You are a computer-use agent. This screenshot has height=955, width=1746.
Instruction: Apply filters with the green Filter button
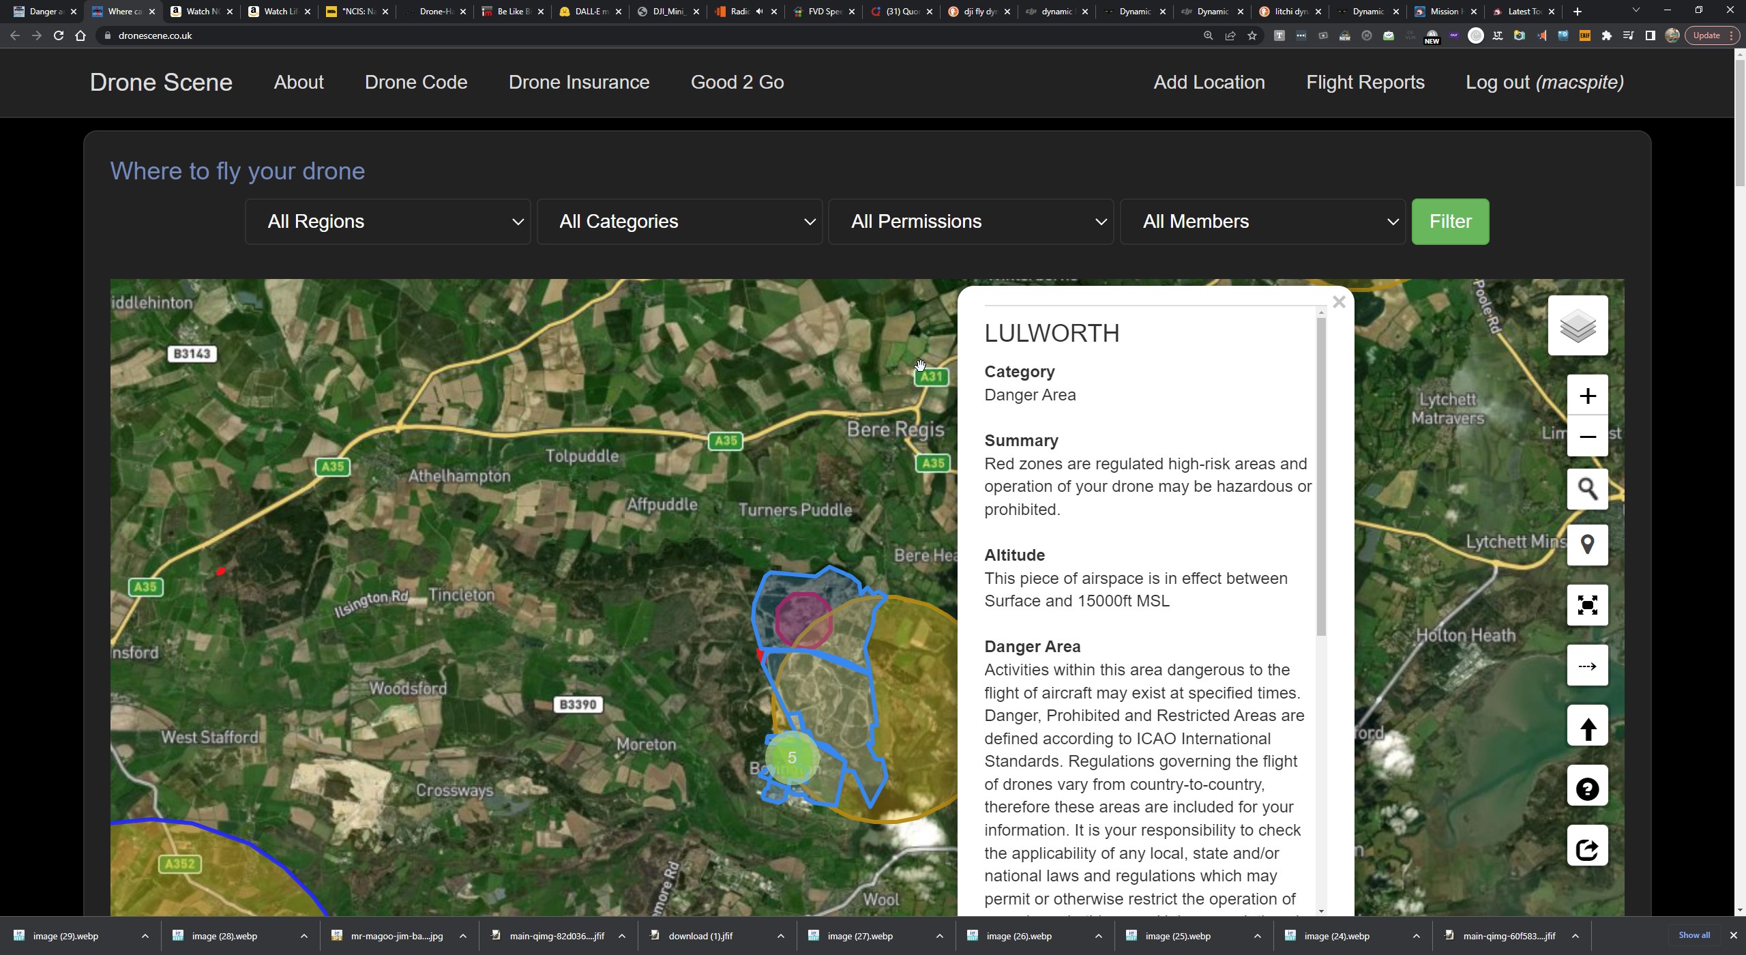coord(1450,222)
